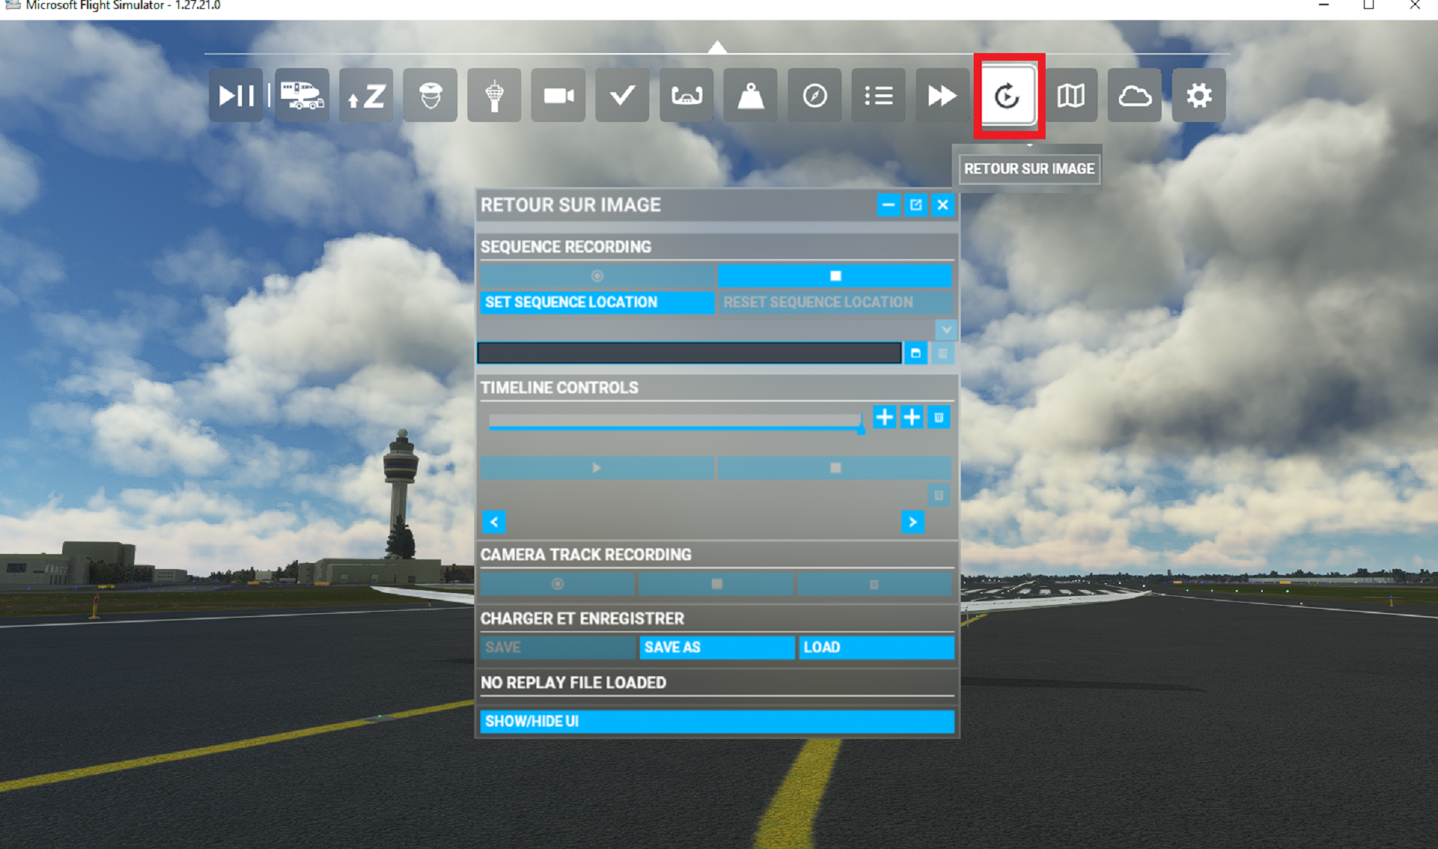Viewport: 1438px width, 849px height.
Task: Open the VFR map icon
Action: pos(1071,95)
